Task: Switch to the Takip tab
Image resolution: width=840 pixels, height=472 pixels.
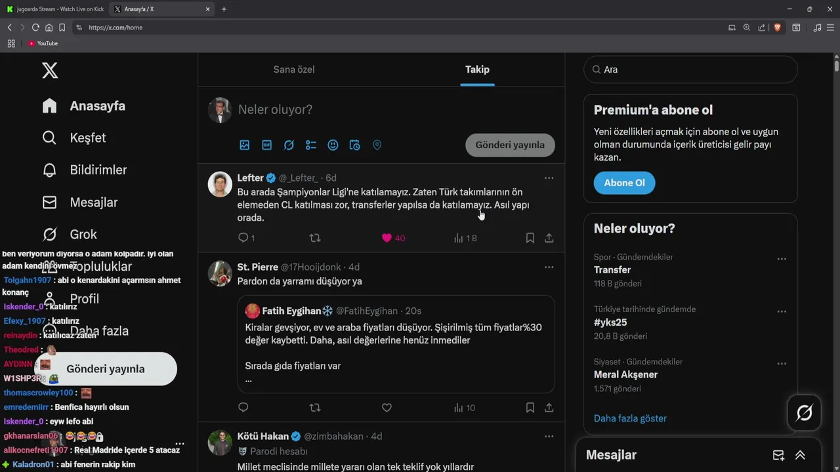Action: (477, 69)
